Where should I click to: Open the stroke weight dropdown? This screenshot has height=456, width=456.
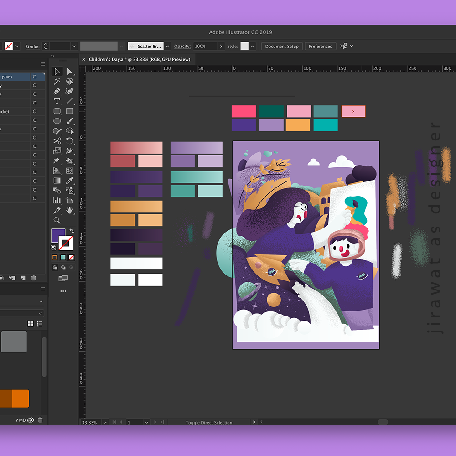[x=74, y=46]
